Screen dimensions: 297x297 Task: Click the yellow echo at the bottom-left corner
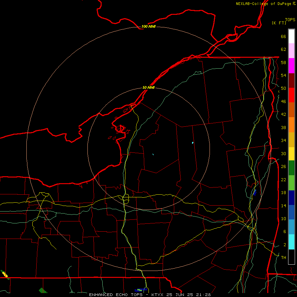(5, 275)
